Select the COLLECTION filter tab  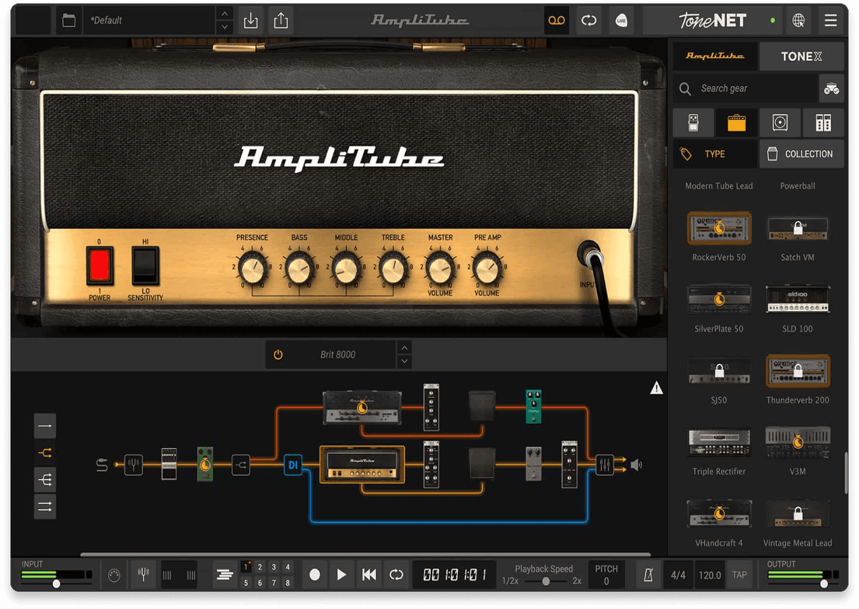(801, 153)
